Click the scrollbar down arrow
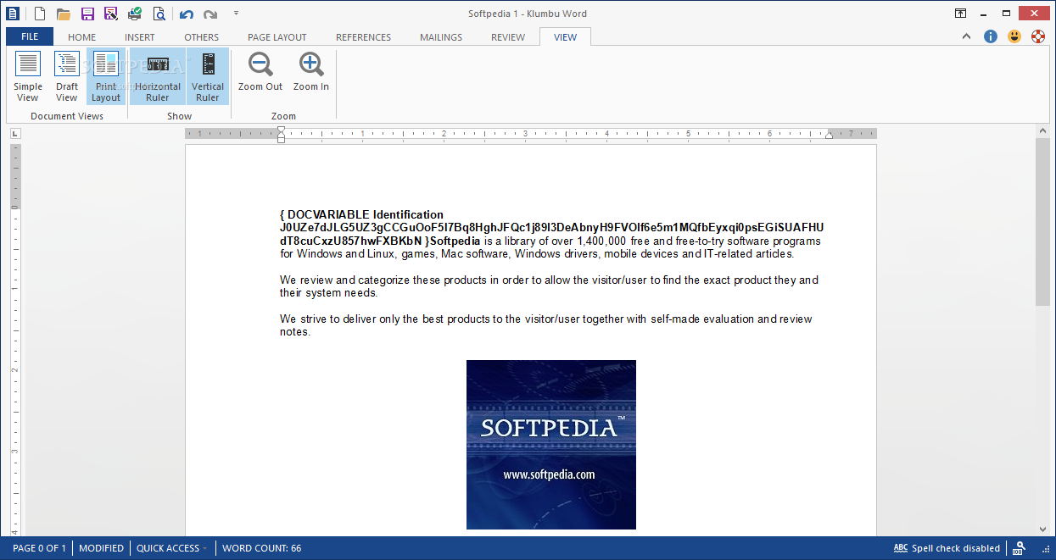This screenshot has height=560, width=1056. coord(1043,530)
